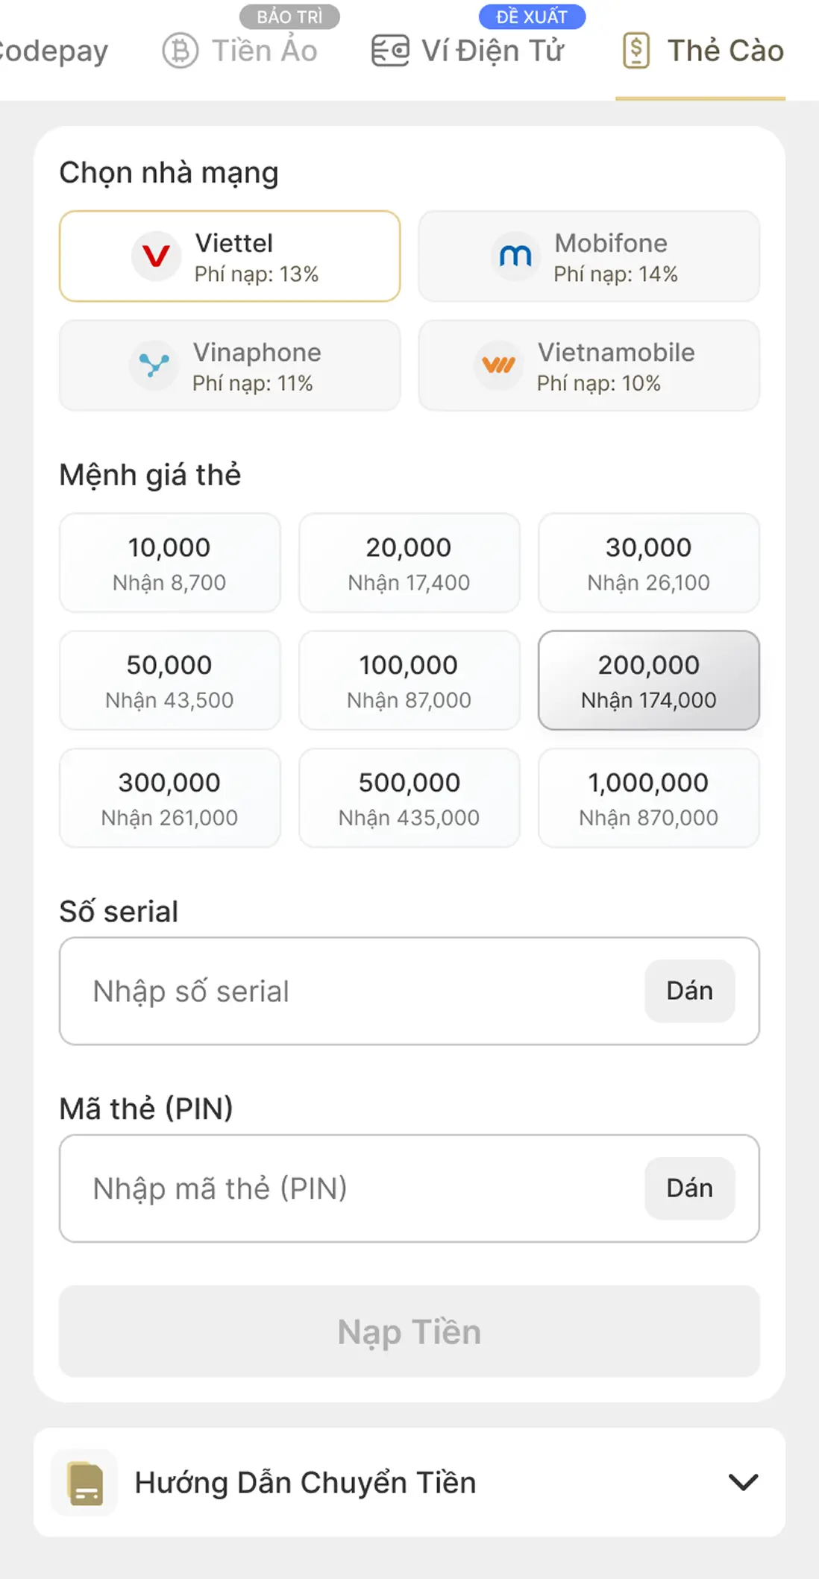Open the Codepay tab

(x=54, y=51)
